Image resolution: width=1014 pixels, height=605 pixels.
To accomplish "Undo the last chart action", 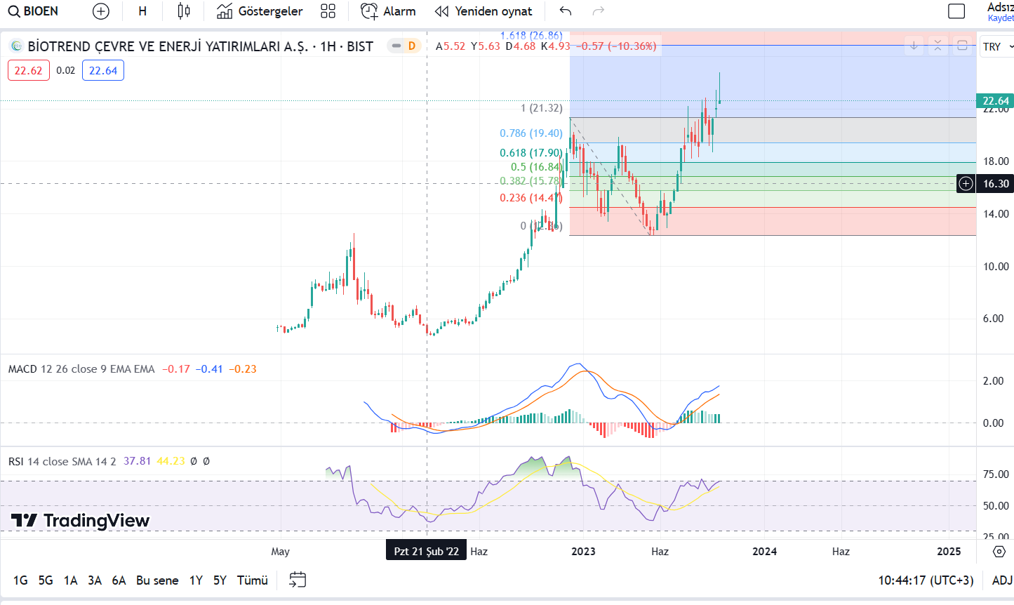I will pyautogui.click(x=566, y=11).
